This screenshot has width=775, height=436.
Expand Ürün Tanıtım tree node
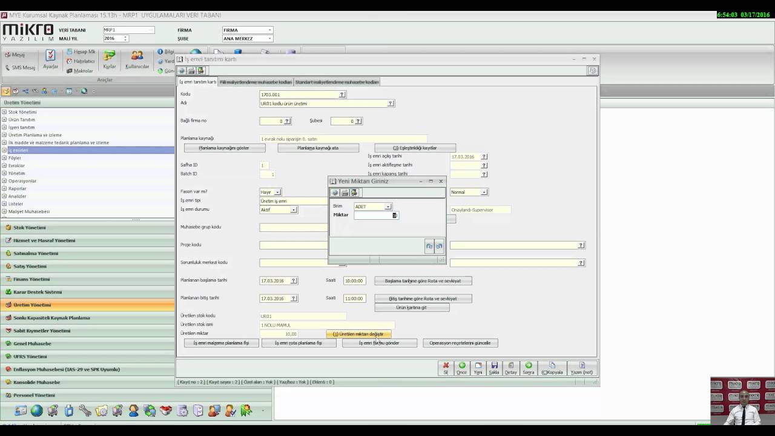tap(4, 120)
